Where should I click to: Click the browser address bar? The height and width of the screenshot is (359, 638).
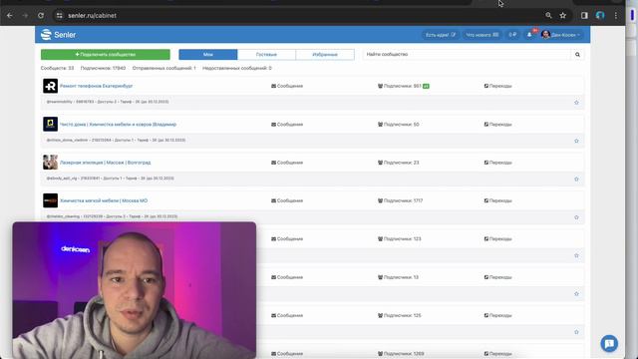301,16
